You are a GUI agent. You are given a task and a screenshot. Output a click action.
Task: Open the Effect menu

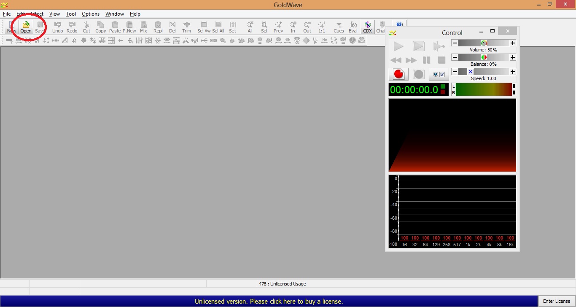pos(37,14)
